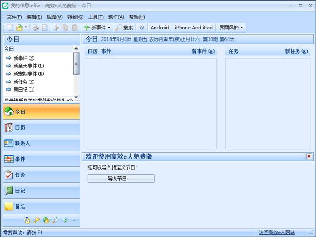Click the key icon in navigation footer
This screenshot has height=237, width=316.
37,220
